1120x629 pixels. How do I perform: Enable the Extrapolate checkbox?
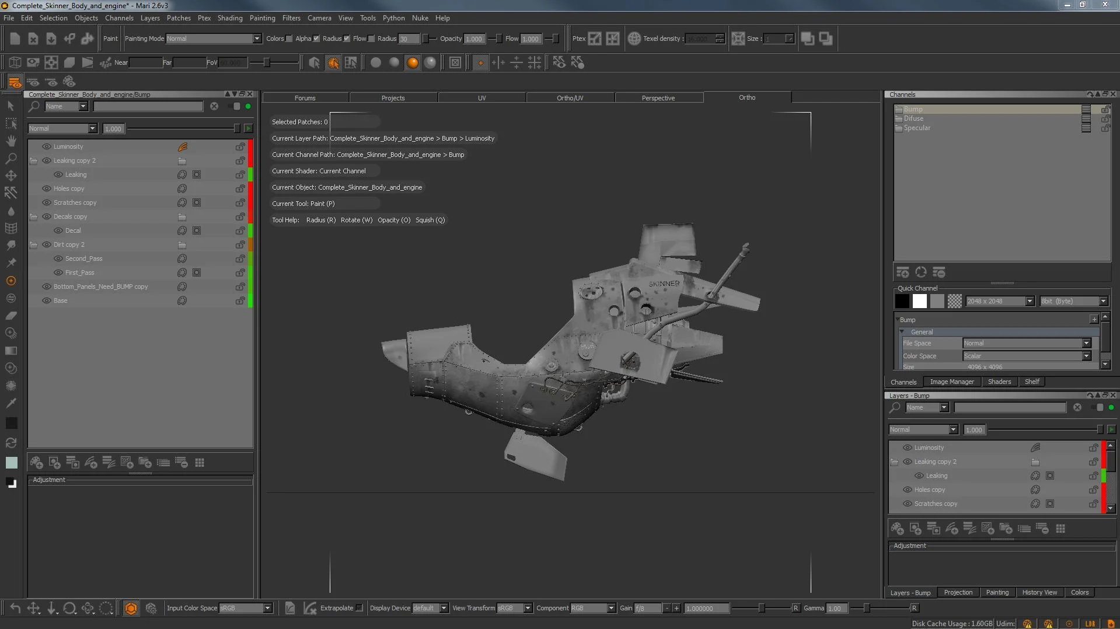(360, 608)
